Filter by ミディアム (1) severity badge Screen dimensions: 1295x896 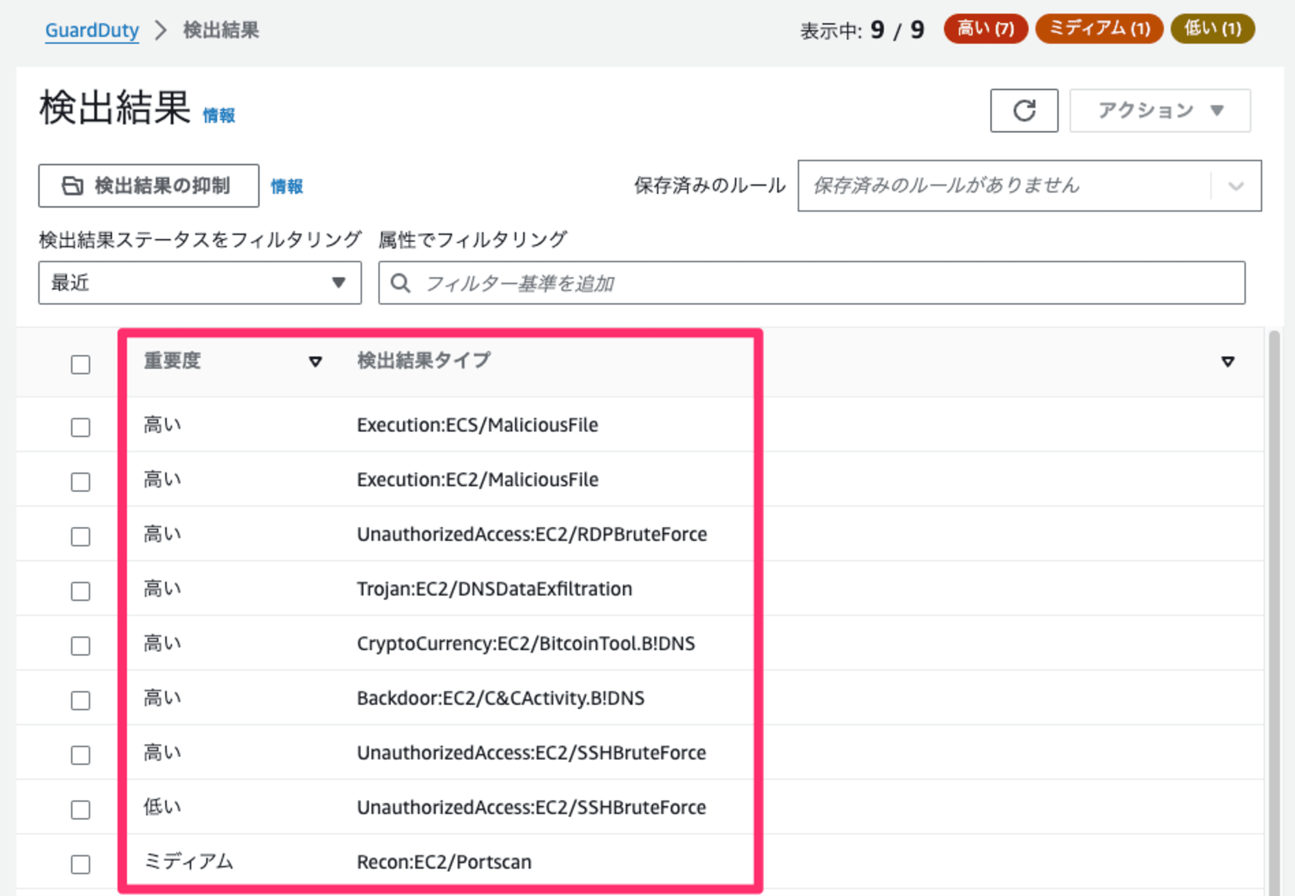point(1099,28)
